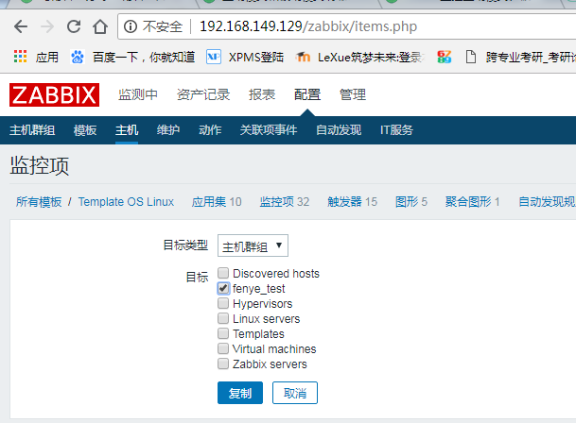Go to 主机群组 submenu
Screen dimensions: 576x423
click(x=32, y=130)
